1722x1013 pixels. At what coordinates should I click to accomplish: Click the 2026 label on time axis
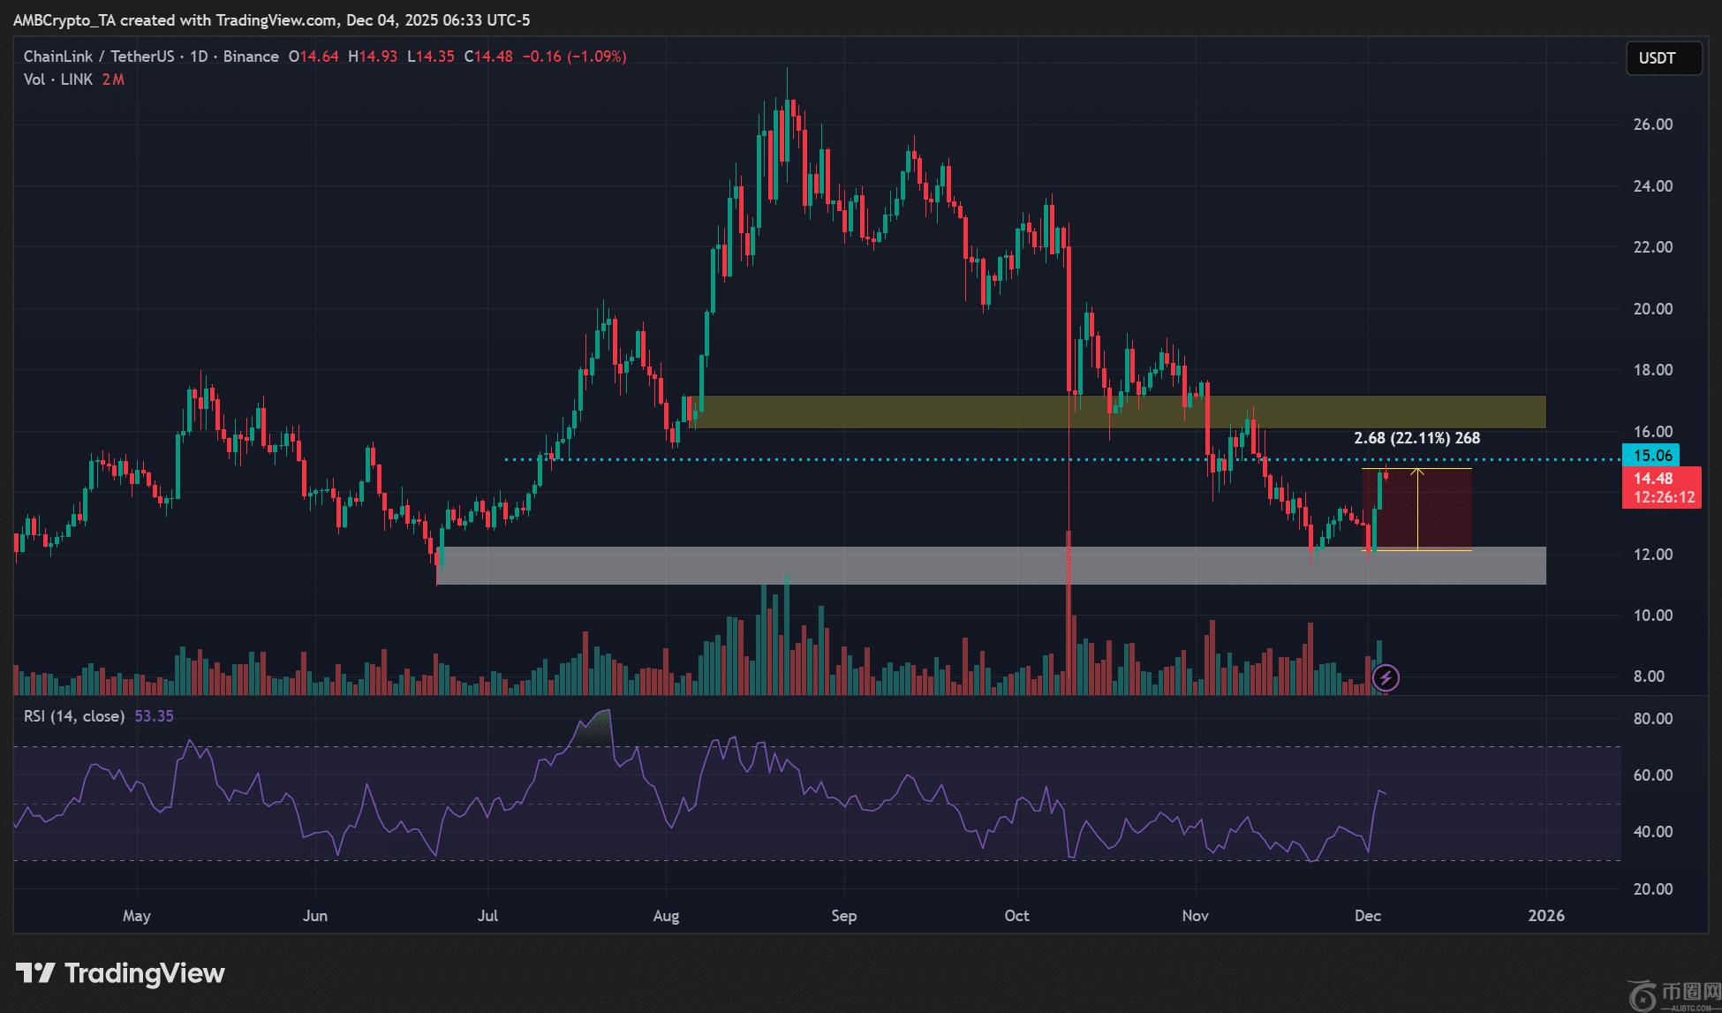click(x=1546, y=916)
